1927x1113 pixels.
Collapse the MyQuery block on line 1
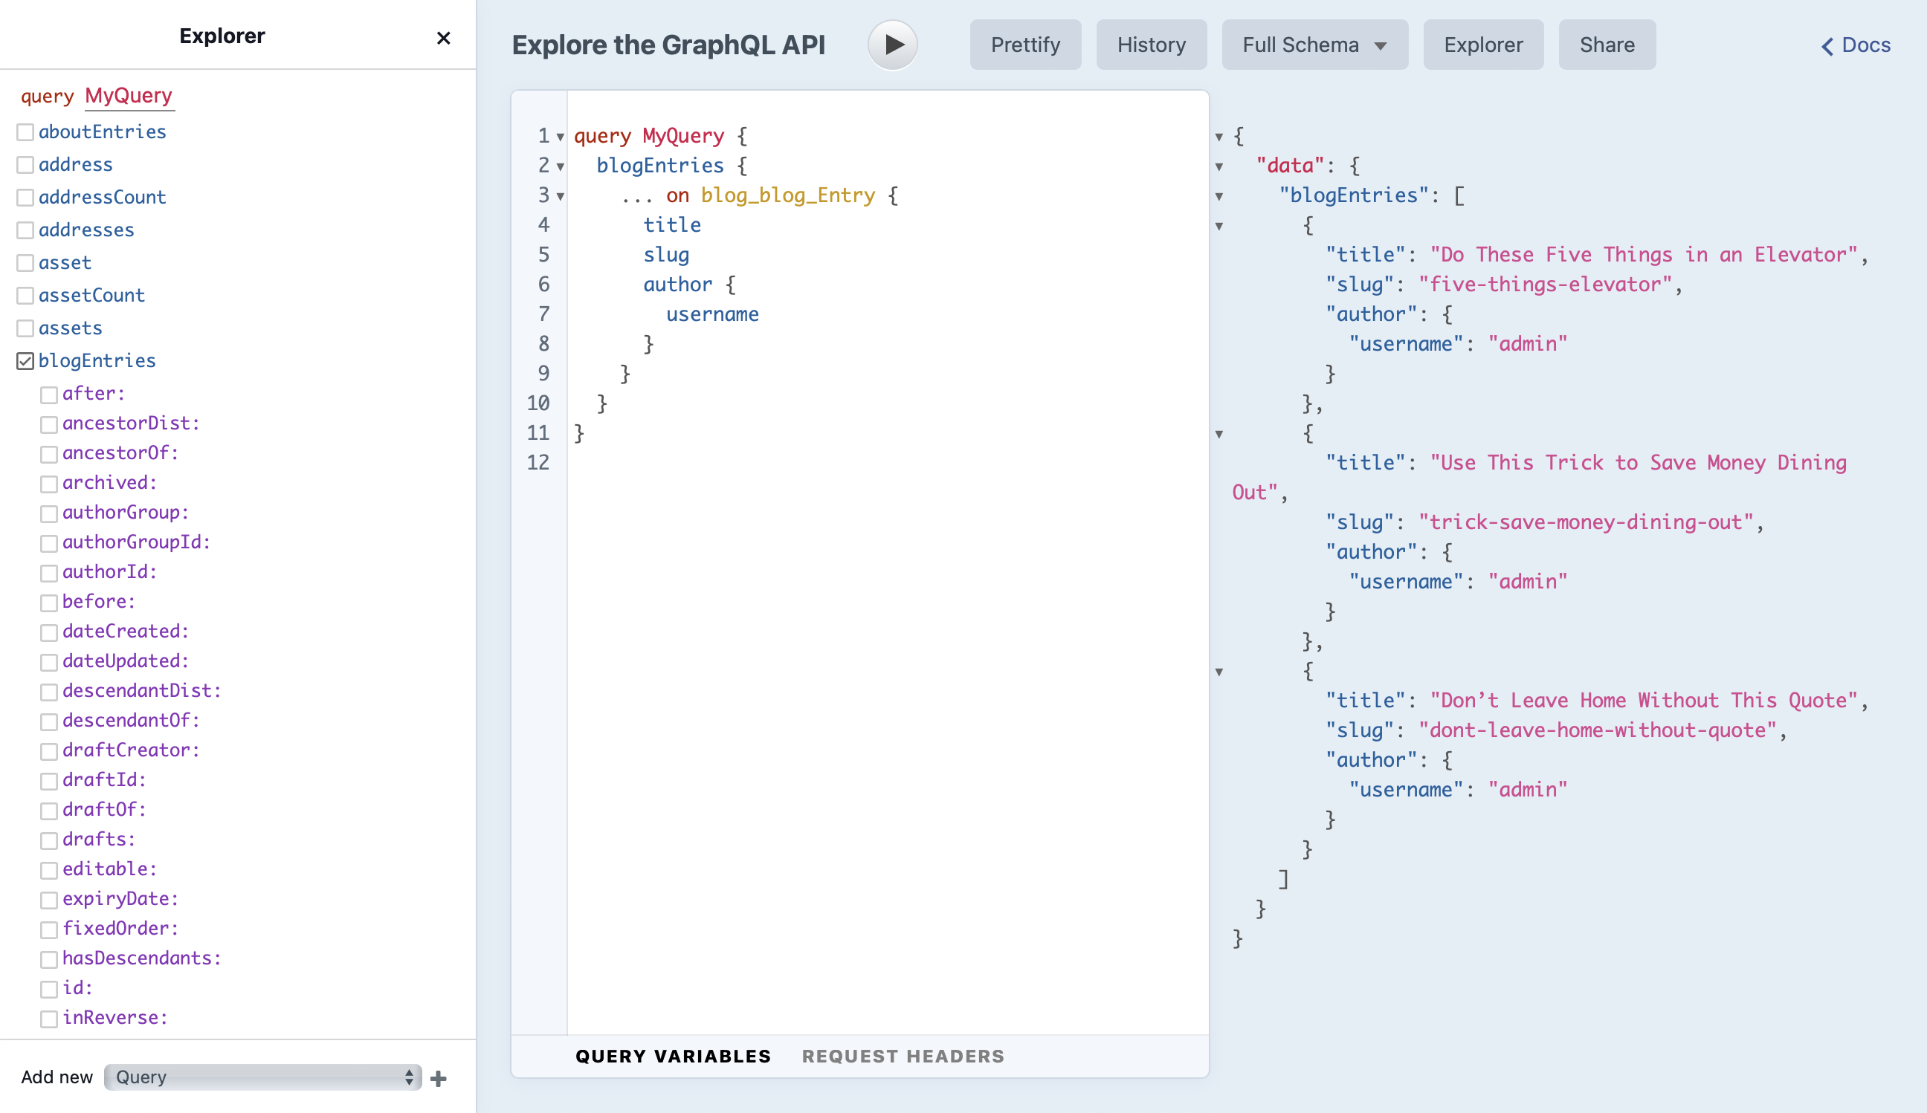(x=561, y=136)
